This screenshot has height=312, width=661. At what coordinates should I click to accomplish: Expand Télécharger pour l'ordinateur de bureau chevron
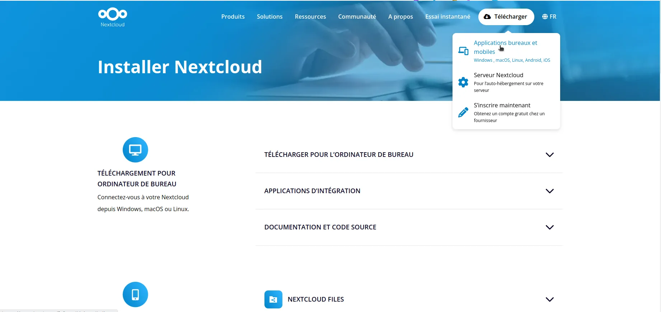(549, 155)
